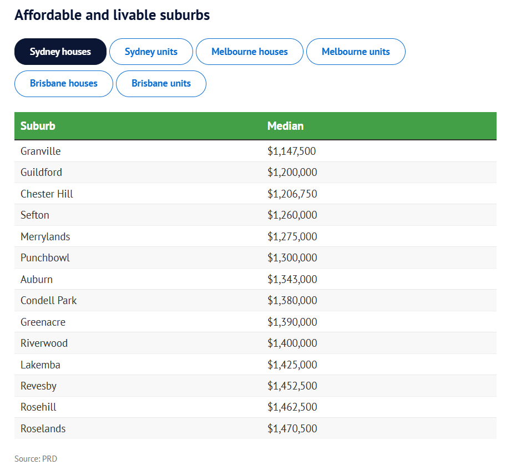
Task: Select the $1,260,000 median value
Action: 292,215
